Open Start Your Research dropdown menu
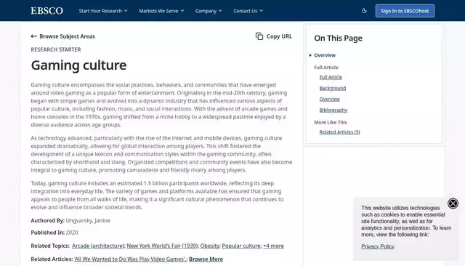 (x=103, y=11)
